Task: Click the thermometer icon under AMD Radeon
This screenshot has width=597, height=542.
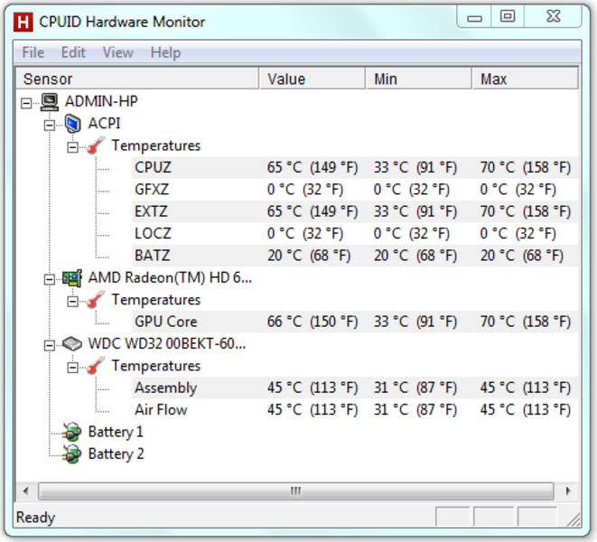Action: pyautogui.click(x=95, y=300)
